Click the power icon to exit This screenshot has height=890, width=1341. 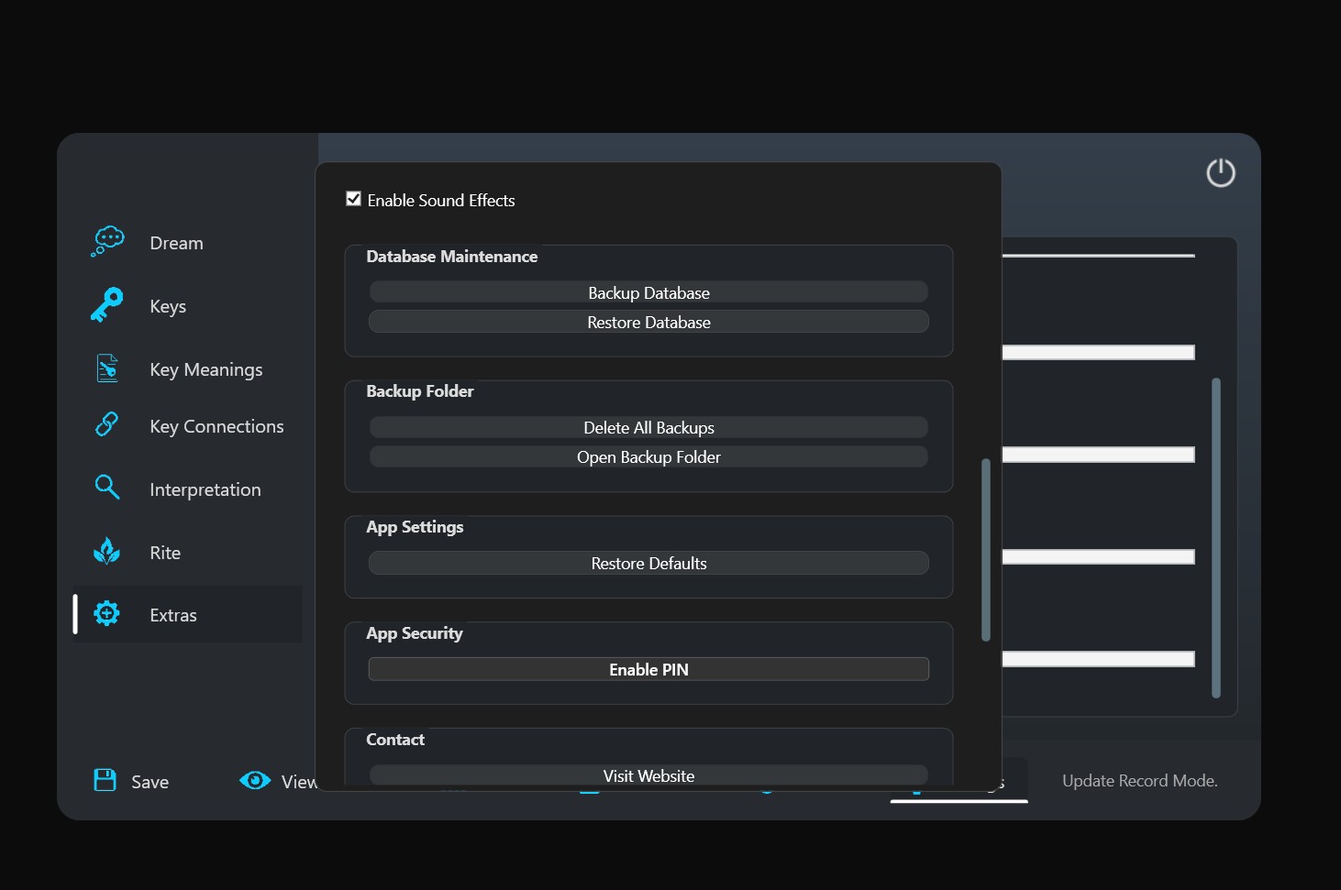(x=1221, y=172)
